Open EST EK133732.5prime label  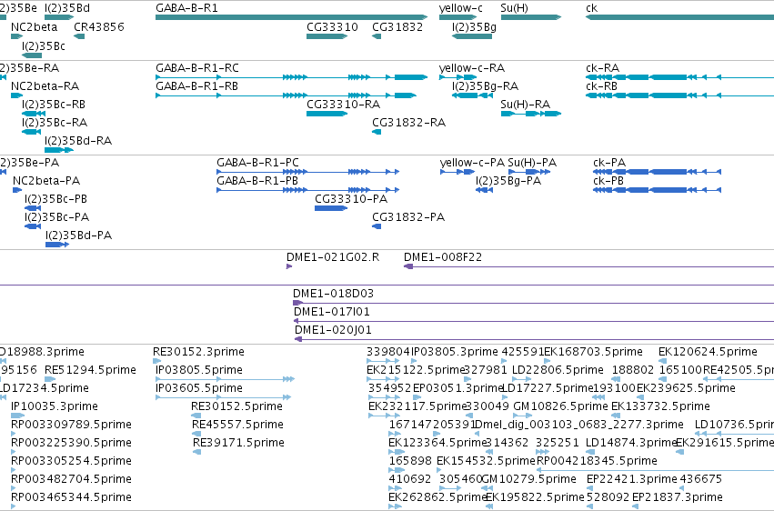(660, 407)
